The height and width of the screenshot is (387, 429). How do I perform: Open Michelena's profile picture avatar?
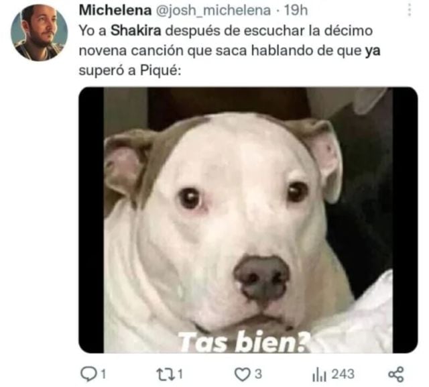tap(39, 32)
